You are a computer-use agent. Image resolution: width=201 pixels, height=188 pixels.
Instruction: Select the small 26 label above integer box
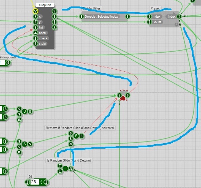click(31, 176)
